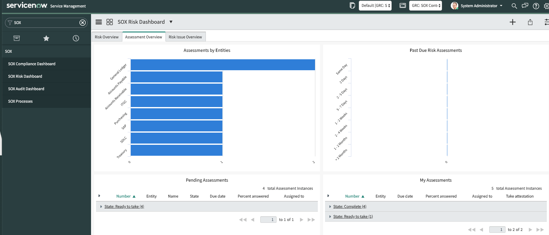Focus the filter navigator input

pos(46,22)
